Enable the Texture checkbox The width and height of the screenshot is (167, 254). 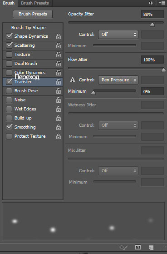(x=9, y=55)
